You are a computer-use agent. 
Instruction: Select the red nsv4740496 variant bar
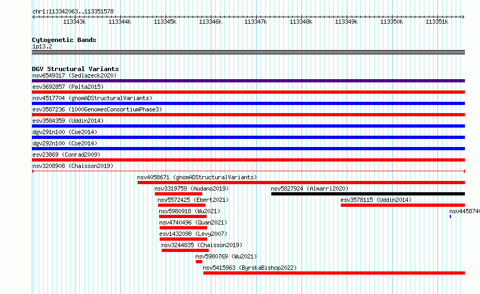click(x=183, y=228)
